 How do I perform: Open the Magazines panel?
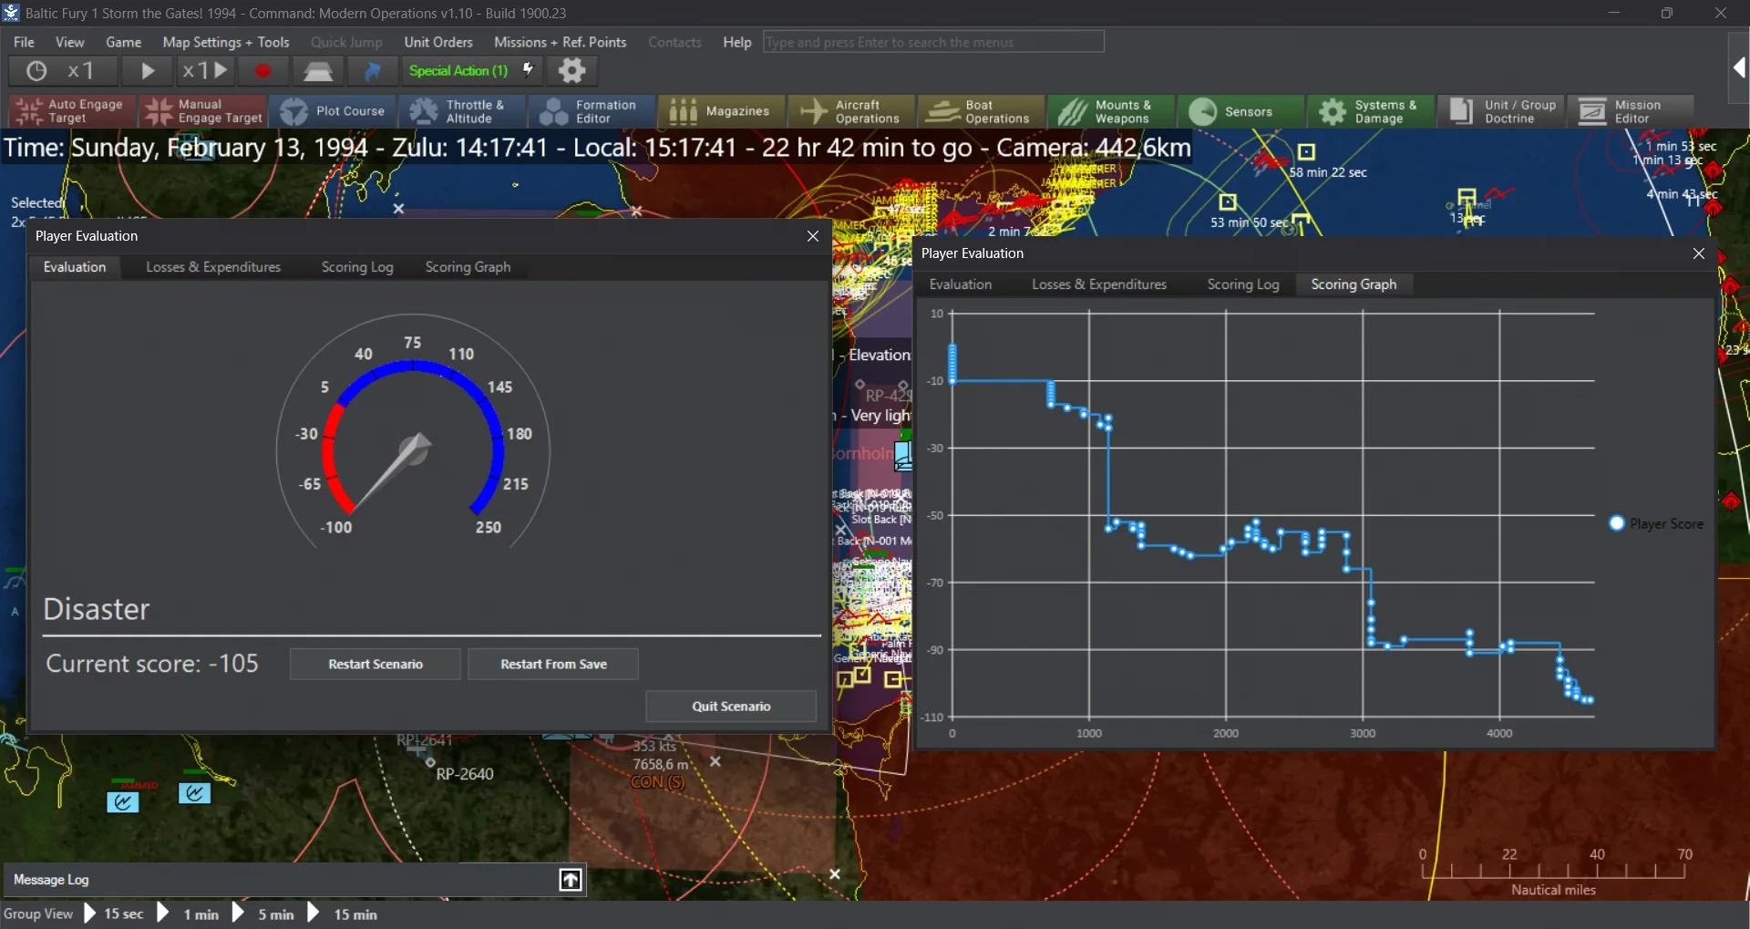pyautogui.click(x=722, y=111)
